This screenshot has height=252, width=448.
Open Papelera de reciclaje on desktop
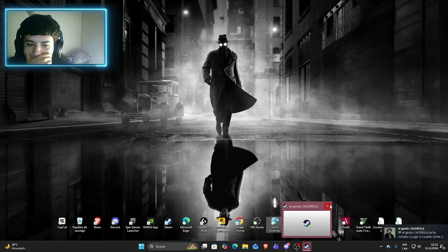pos(80,224)
